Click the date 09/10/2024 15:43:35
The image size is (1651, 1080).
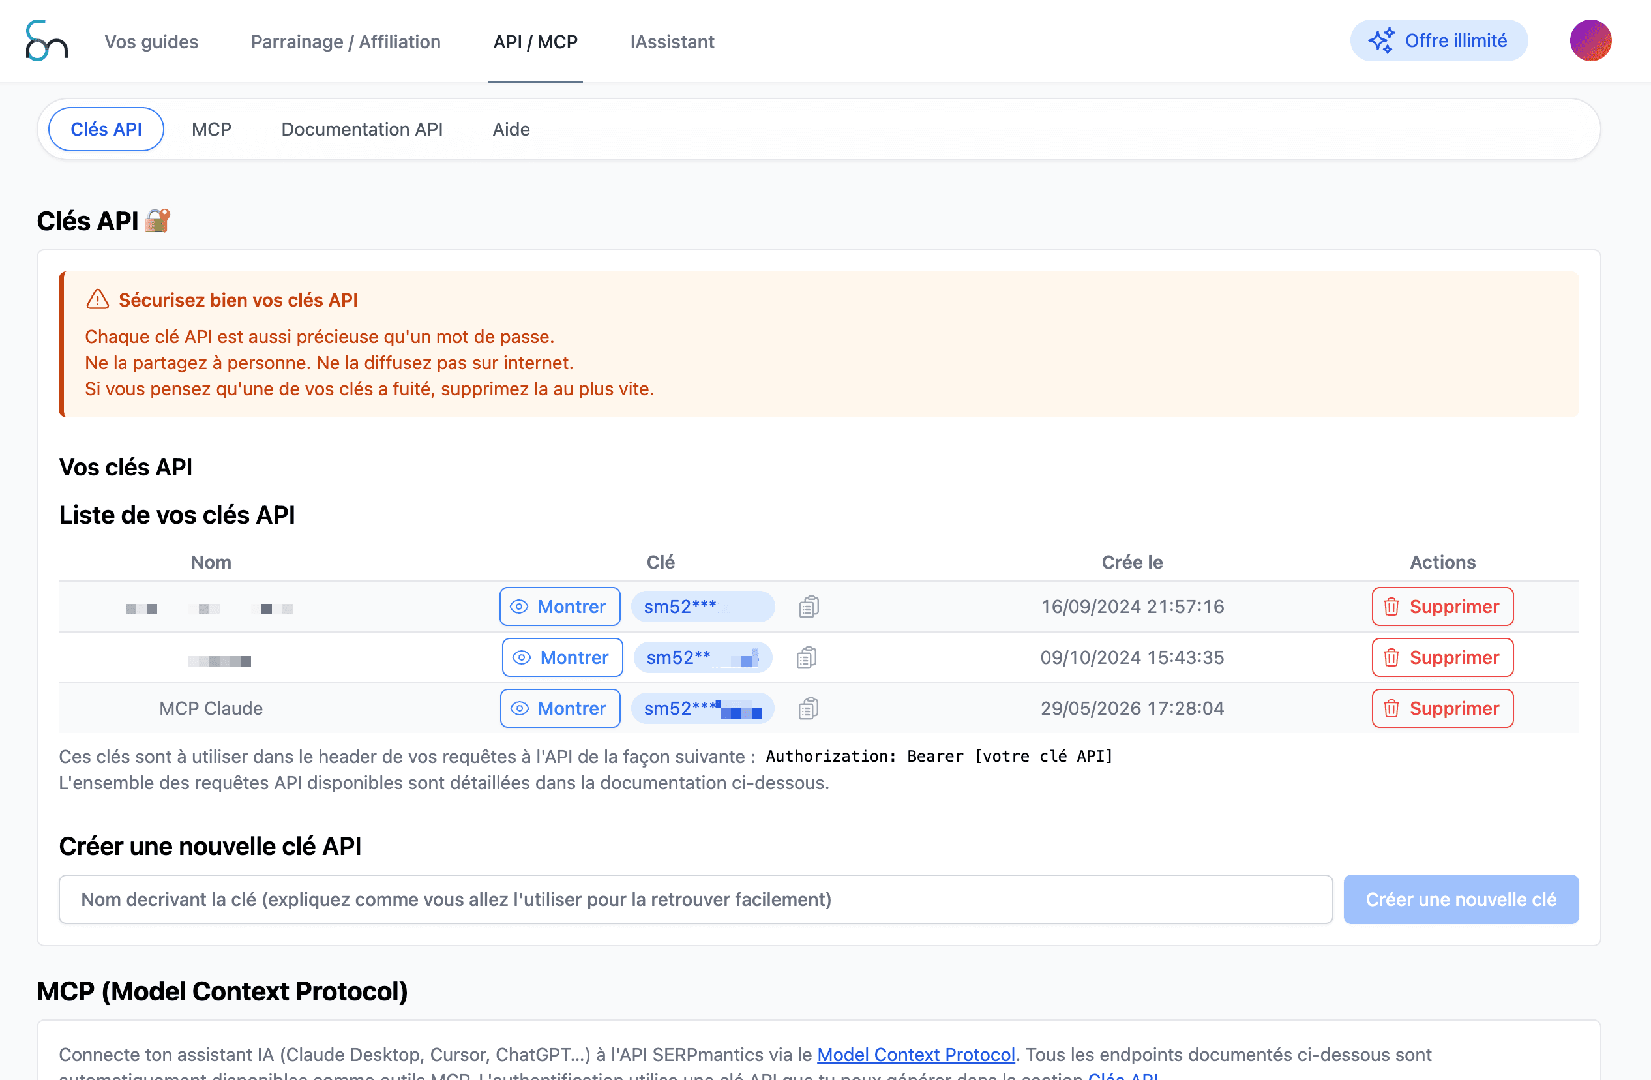pyautogui.click(x=1132, y=657)
